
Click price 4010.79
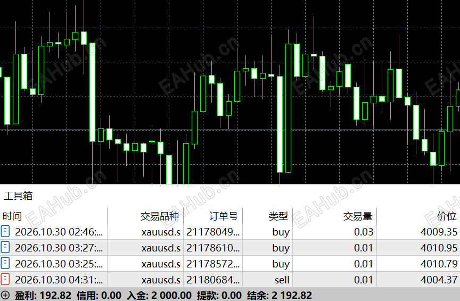(x=439, y=264)
